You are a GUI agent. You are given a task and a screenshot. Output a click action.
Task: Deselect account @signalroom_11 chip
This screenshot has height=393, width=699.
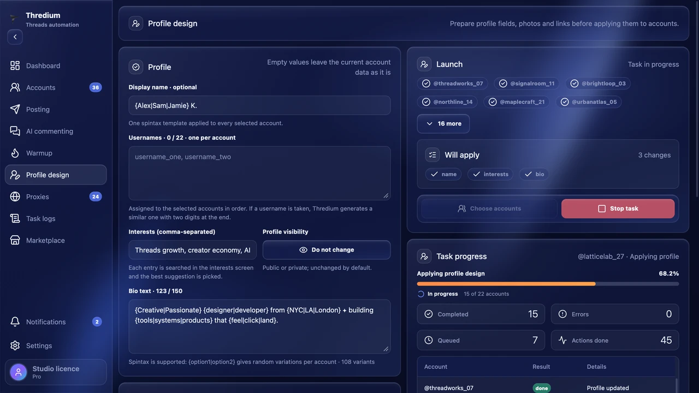point(527,84)
